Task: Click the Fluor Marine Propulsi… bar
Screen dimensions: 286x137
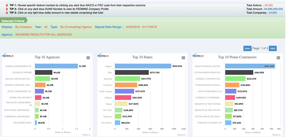Action: pyautogui.click(x=239, y=72)
